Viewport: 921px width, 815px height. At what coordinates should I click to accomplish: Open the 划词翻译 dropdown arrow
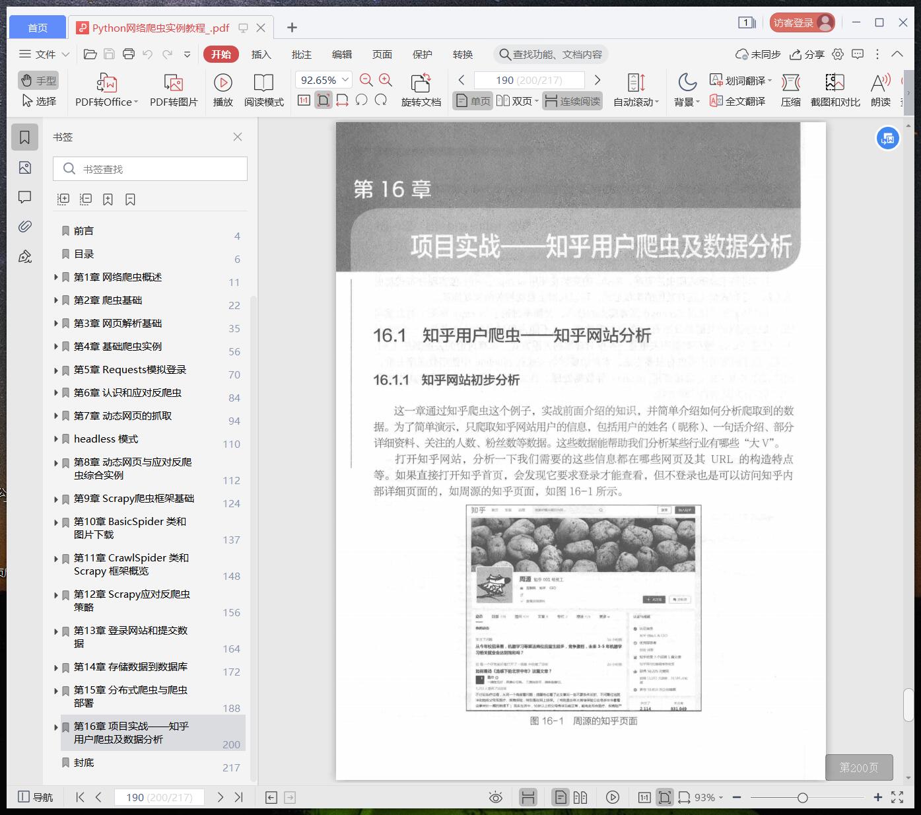[x=770, y=81]
